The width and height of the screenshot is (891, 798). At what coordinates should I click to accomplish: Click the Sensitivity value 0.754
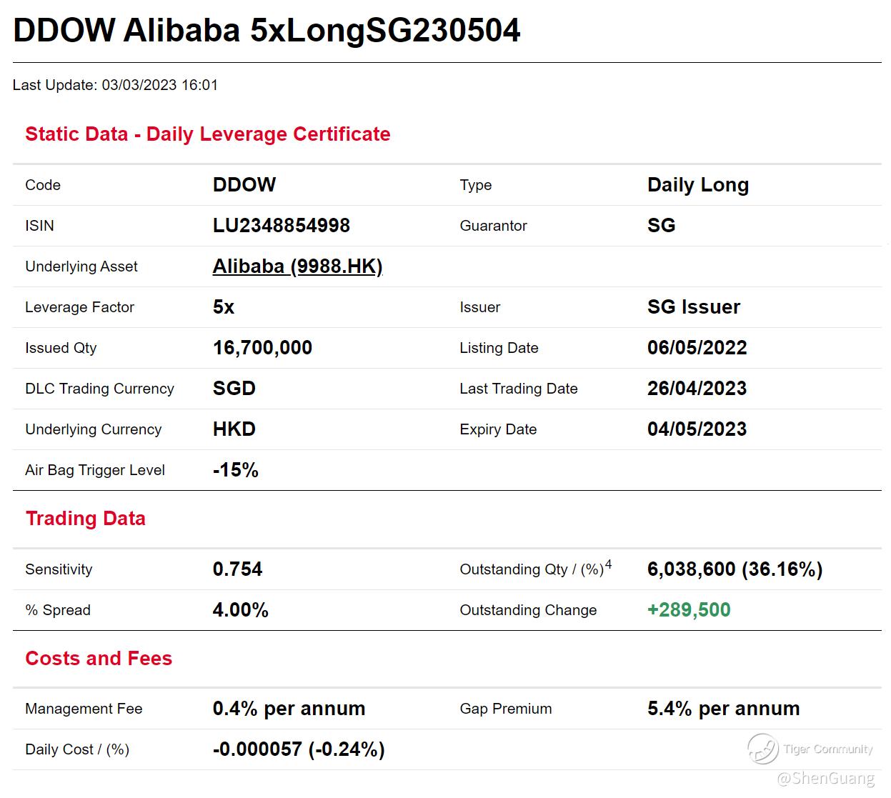point(237,569)
